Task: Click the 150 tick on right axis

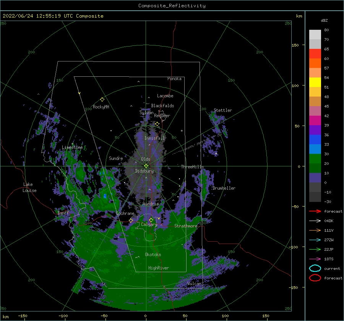Action: 295,45
